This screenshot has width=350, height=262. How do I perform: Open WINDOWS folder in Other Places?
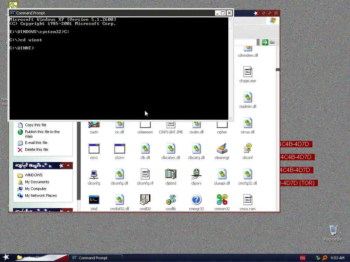[33, 175]
